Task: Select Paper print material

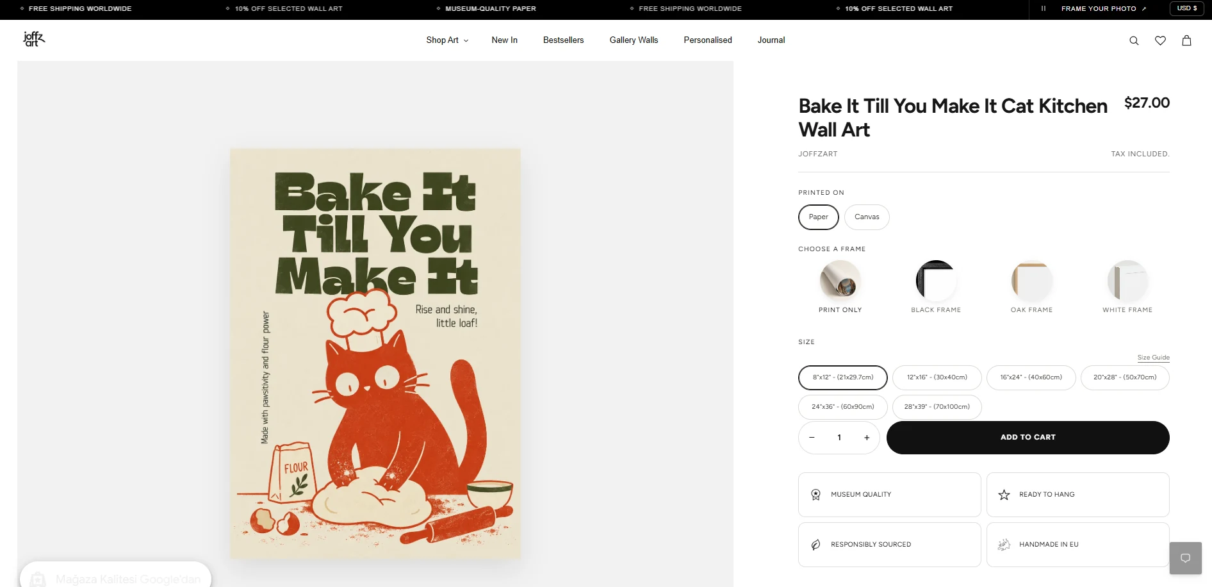Action: point(819,217)
